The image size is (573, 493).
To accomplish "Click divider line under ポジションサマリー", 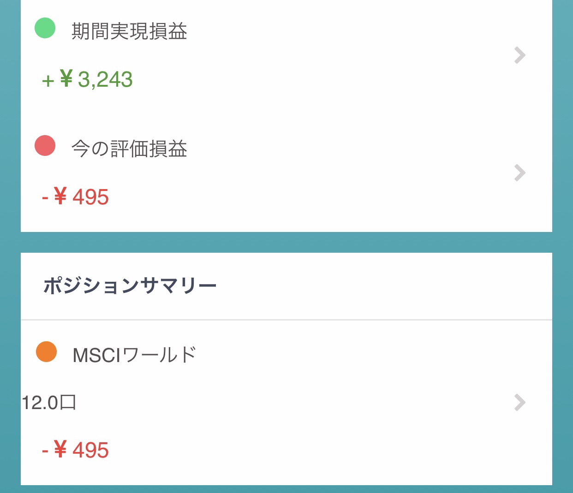I will (286, 320).
